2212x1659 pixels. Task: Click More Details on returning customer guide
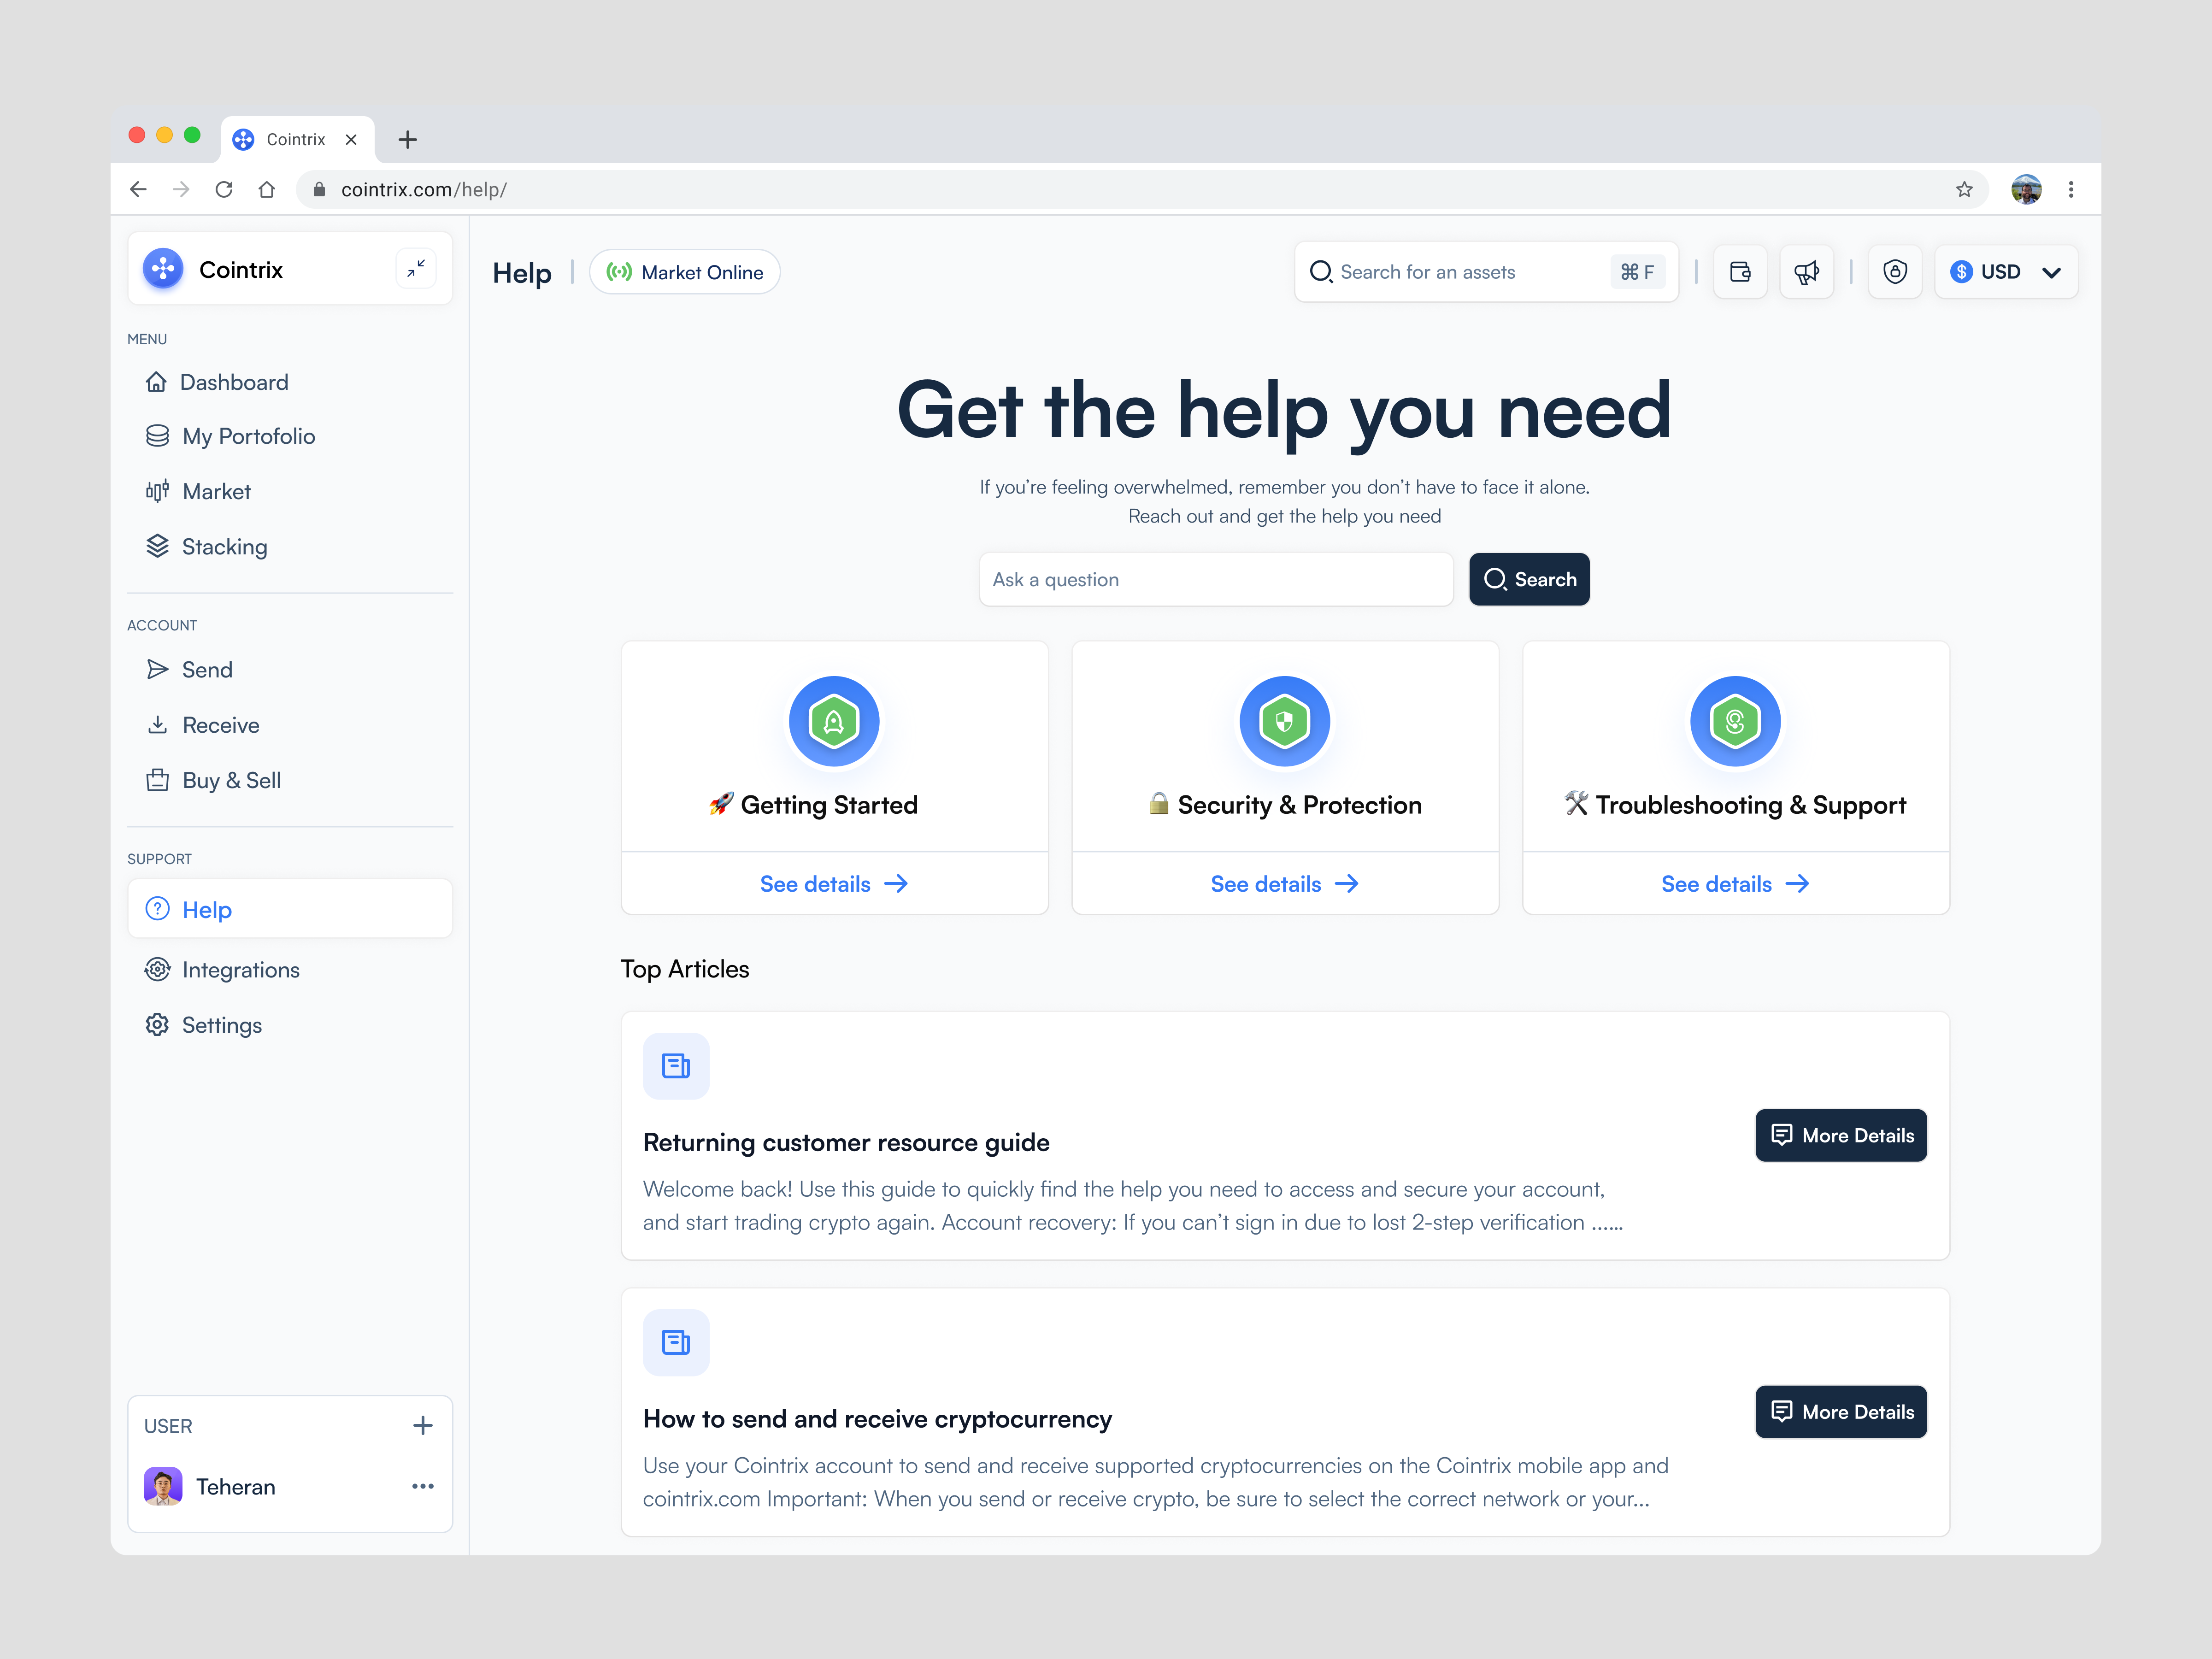(1841, 1135)
